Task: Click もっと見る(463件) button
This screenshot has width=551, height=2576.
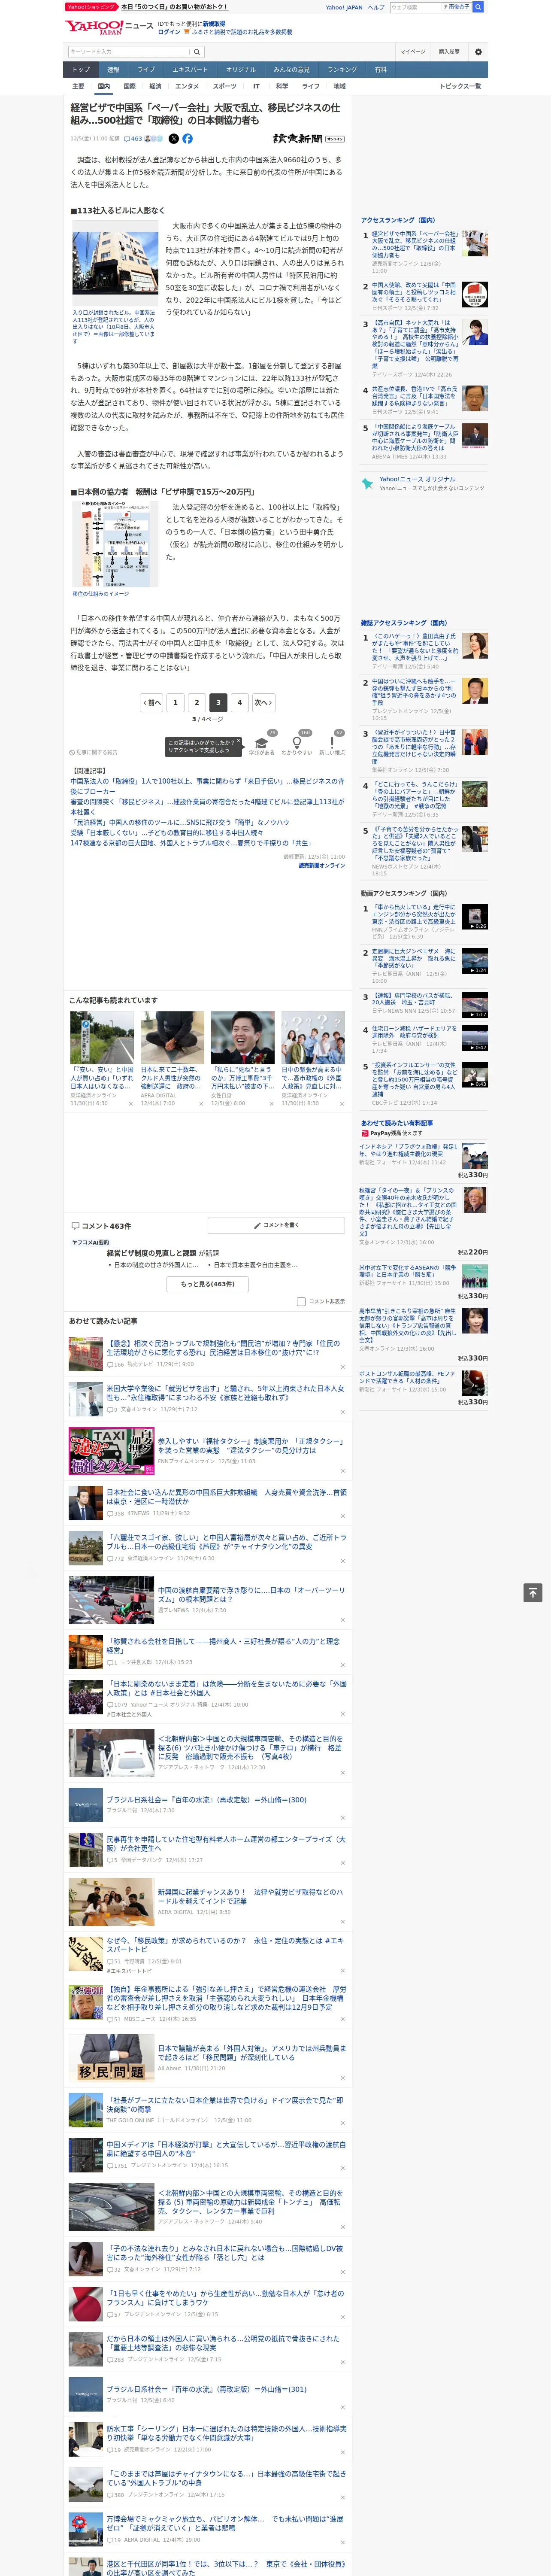Action: coord(208,1284)
